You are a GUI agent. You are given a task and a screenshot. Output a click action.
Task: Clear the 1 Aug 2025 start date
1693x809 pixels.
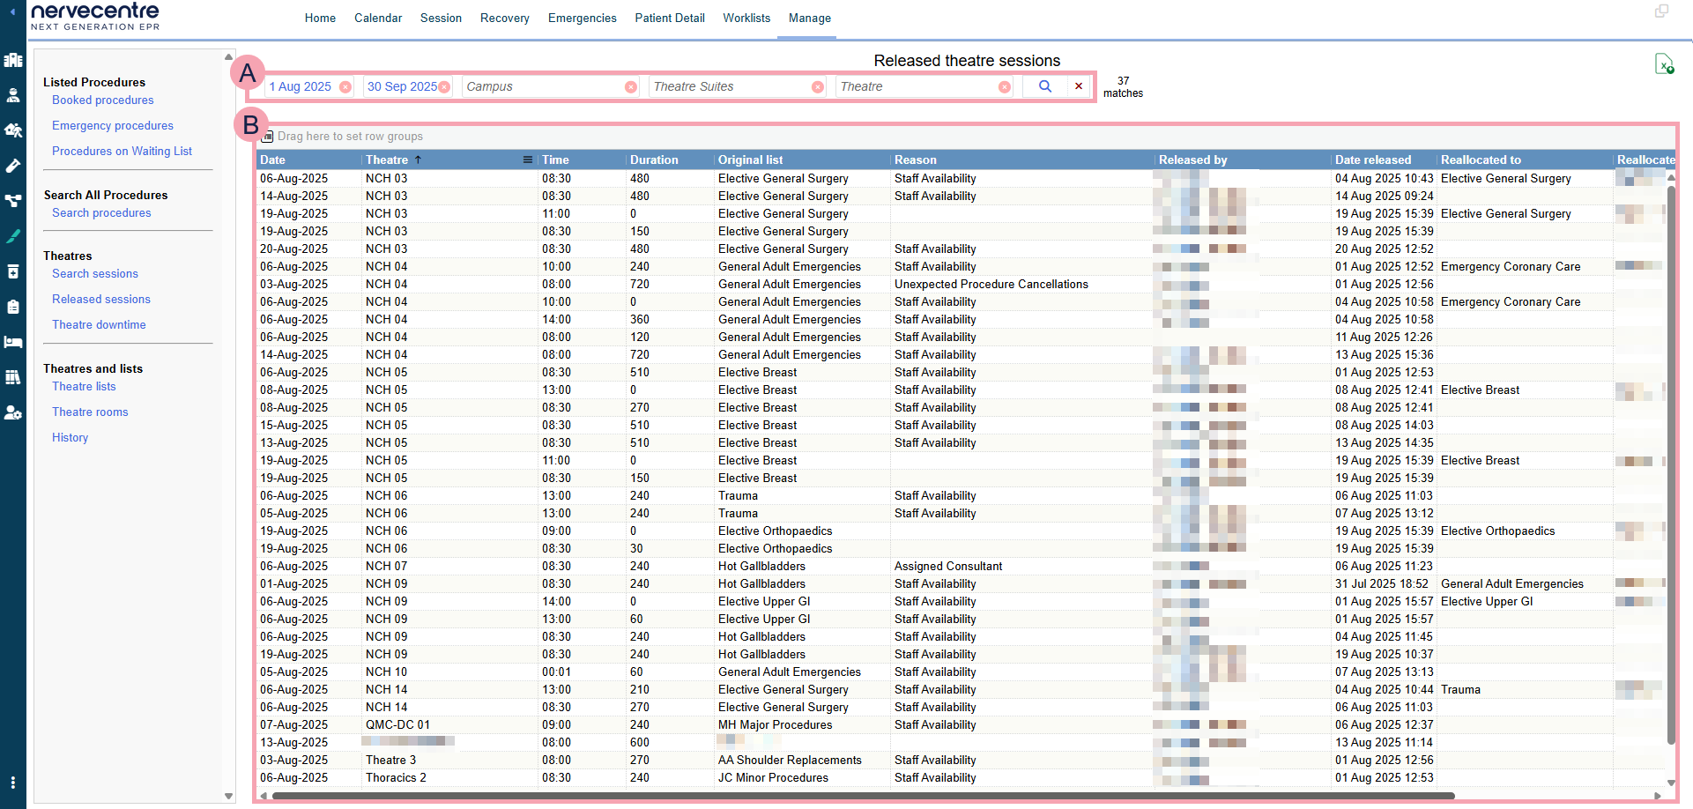point(345,87)
